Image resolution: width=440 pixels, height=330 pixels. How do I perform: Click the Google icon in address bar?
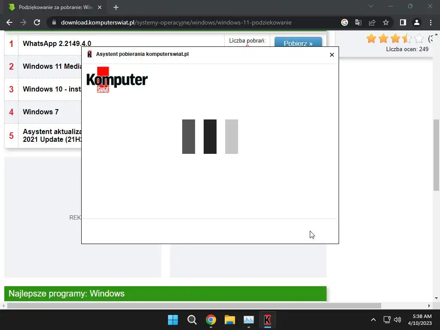coord(345,22)
